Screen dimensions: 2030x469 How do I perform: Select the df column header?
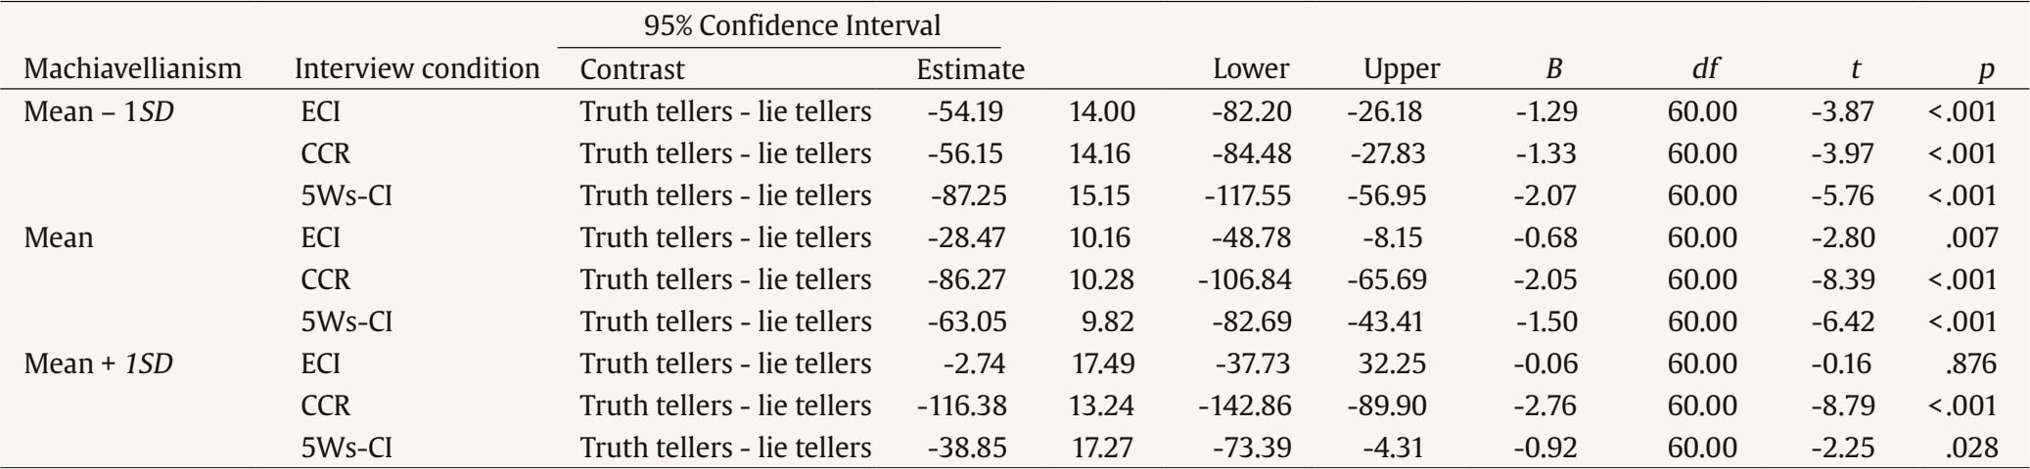[1706, 69]
